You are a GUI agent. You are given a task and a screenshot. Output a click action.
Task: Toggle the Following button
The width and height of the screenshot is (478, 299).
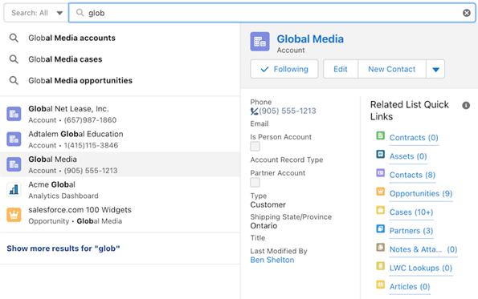(284, 69)
